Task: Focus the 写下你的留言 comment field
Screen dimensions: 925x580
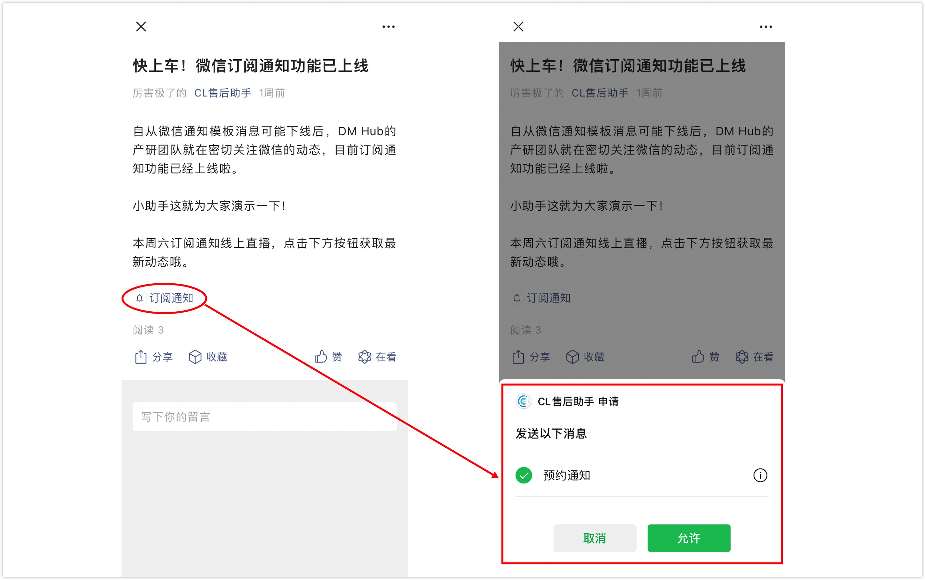Action: pyautogui.click(x=264, y=417)
